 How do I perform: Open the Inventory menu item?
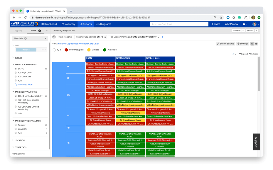68,24
